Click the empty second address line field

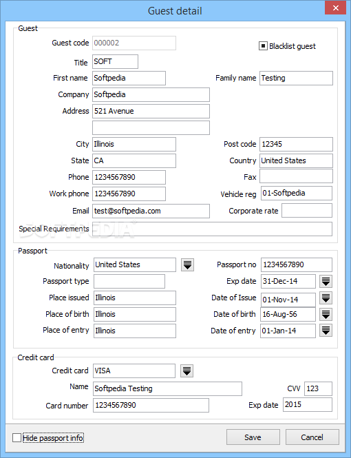coord(151,127)
